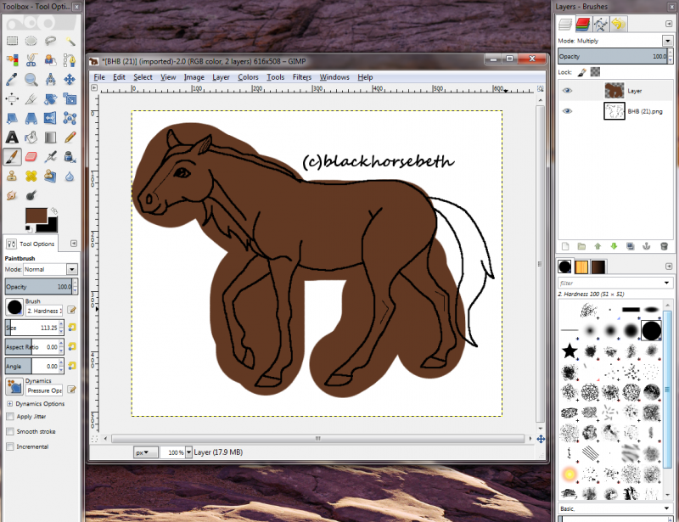Choose the Heal tool
Image resolution: width=679 pixels, height=522 pixels.
click(31, 176)
